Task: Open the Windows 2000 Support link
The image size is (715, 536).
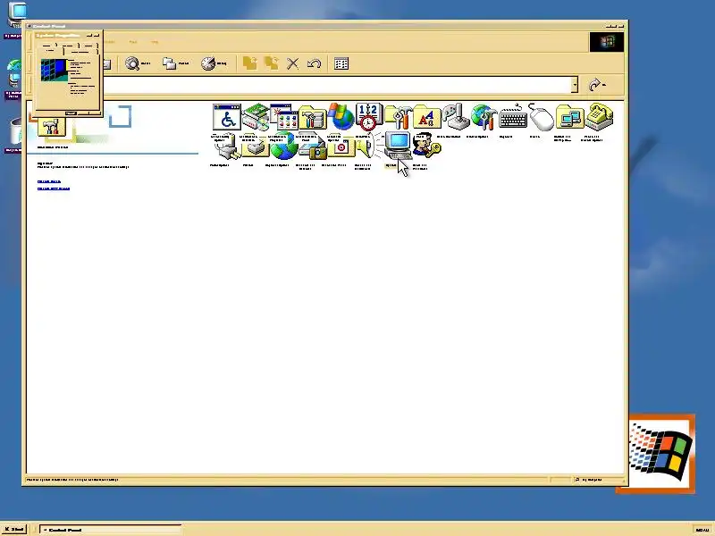Action: (x=54, y=188)
